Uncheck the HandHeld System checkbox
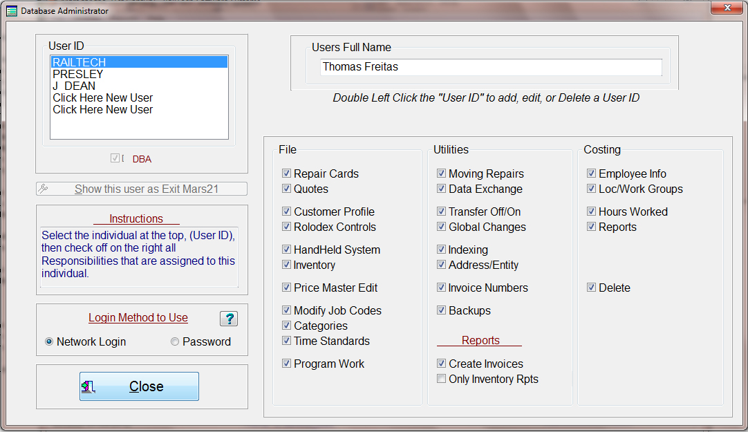The image size is (748, 432). [x=286, y=250]
